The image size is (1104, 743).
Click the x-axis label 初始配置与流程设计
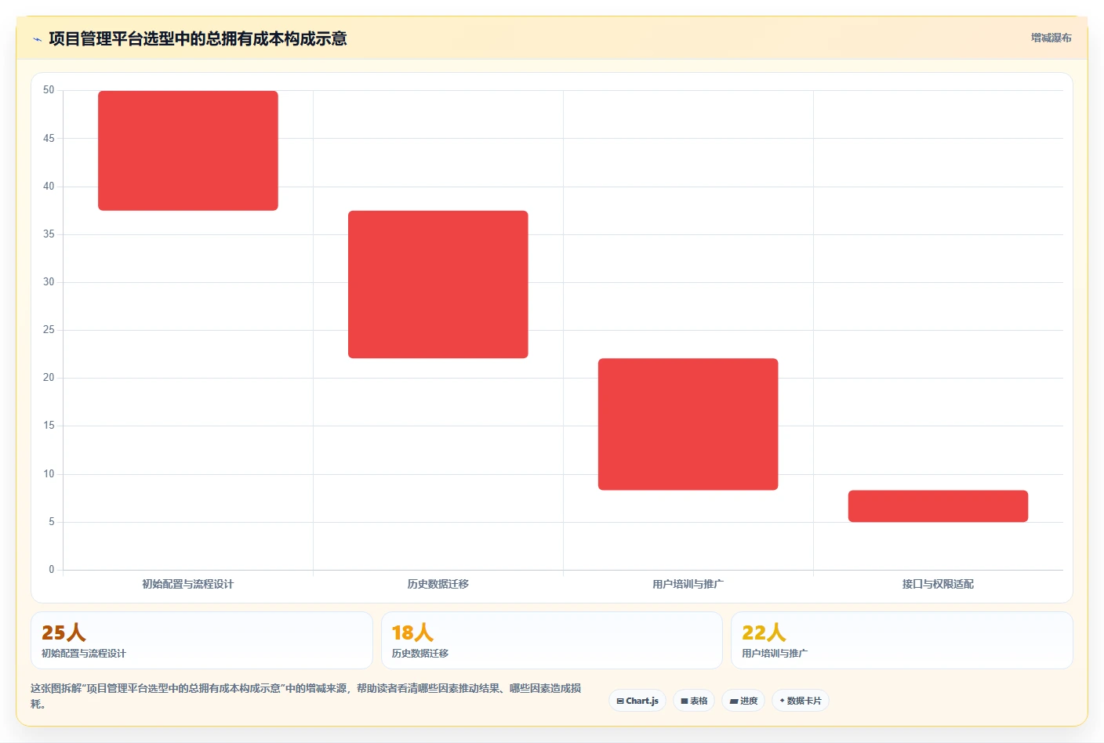[188, 584]
